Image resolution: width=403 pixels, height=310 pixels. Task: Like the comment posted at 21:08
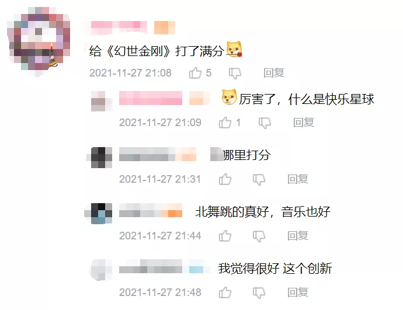coord(195,73)
